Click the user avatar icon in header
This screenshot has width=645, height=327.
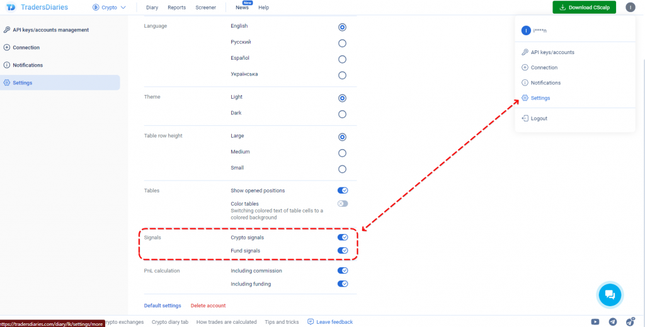tap(630, 8)
